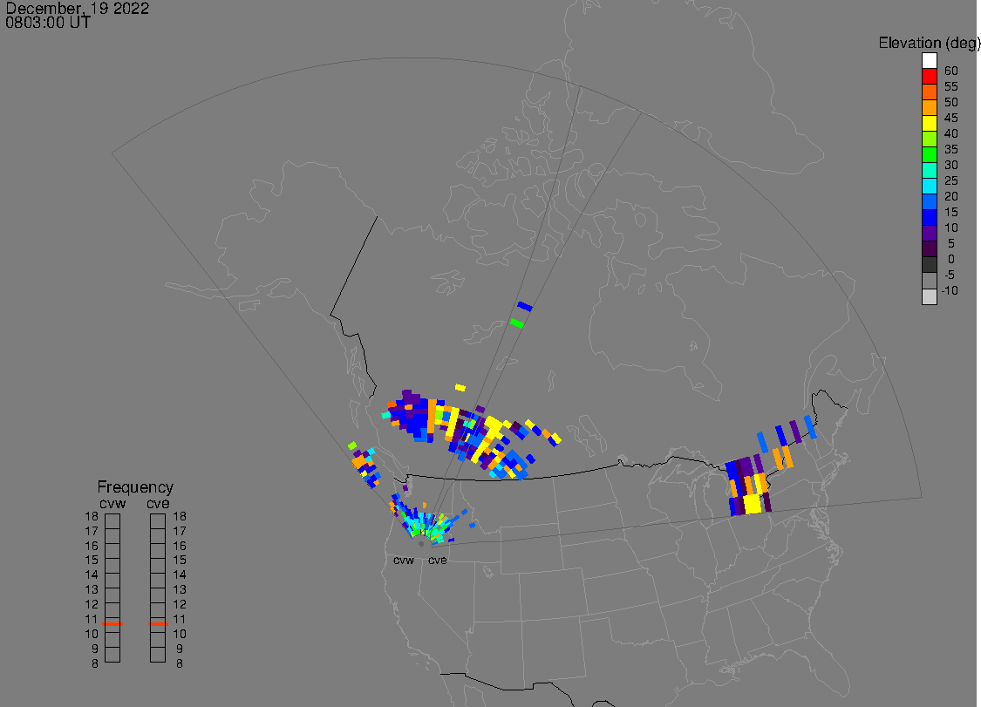The height and width of the screenshot is (707, 981).
Task: Choose the yellow-green 35–40 degree legend swatch
Action: click(x=929, y=139)
